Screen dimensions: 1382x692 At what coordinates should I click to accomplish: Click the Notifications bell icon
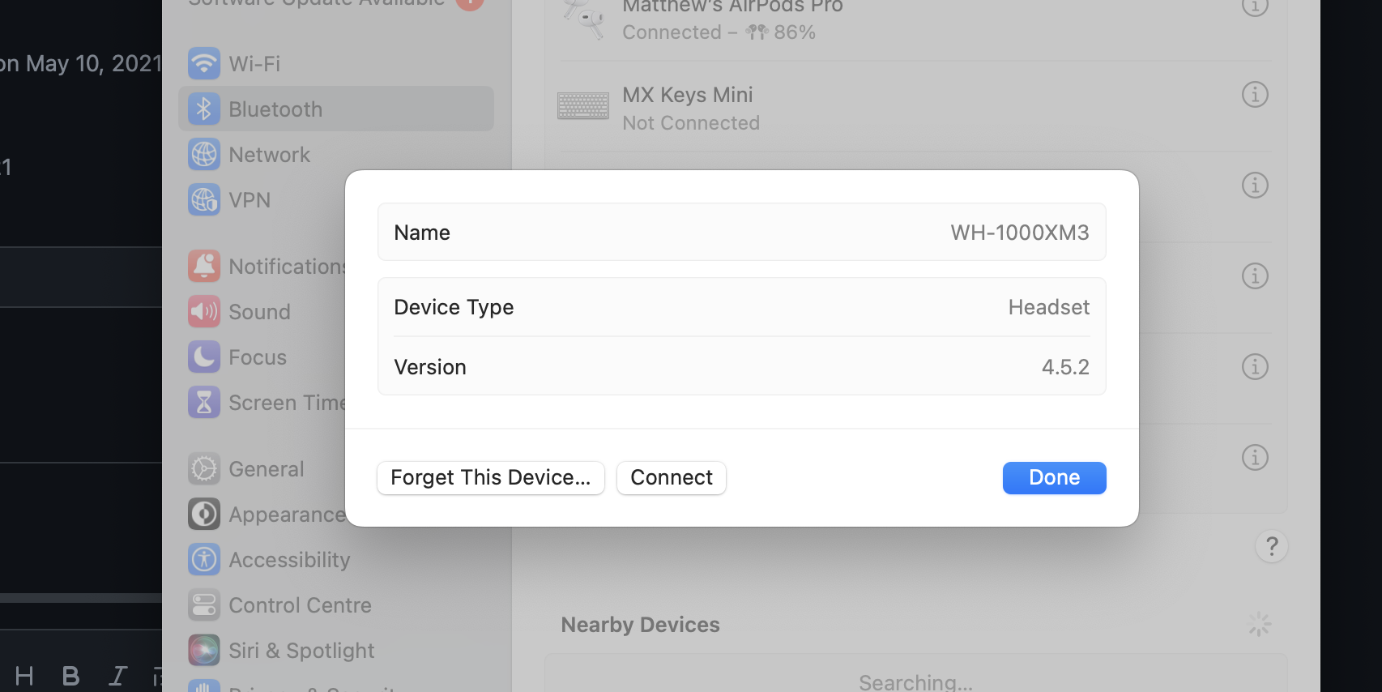click(203, 266)
